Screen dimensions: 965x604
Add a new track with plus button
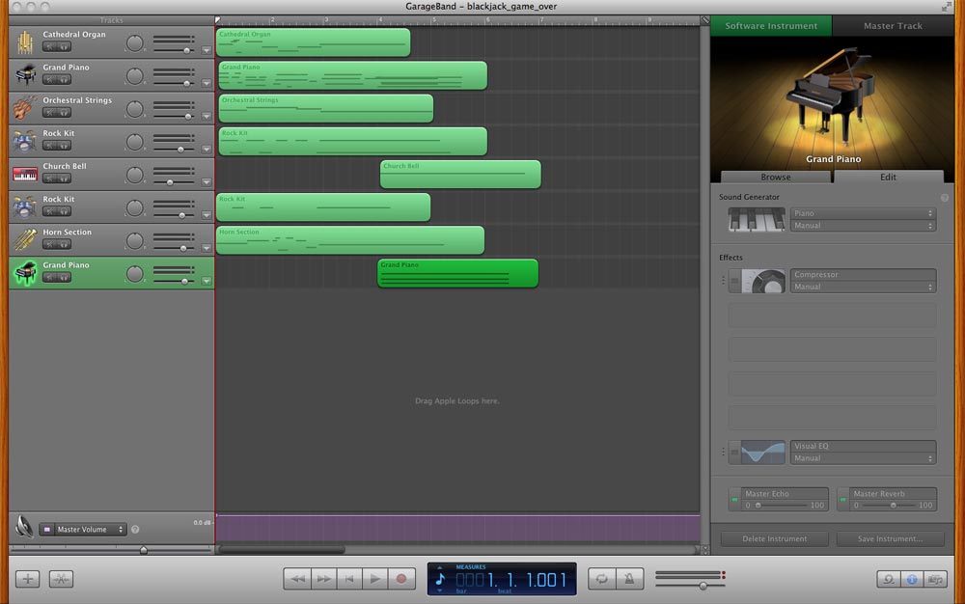[x=28, y=579]
